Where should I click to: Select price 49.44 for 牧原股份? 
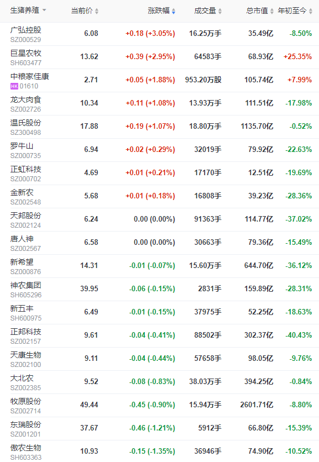tap(89, 405)
